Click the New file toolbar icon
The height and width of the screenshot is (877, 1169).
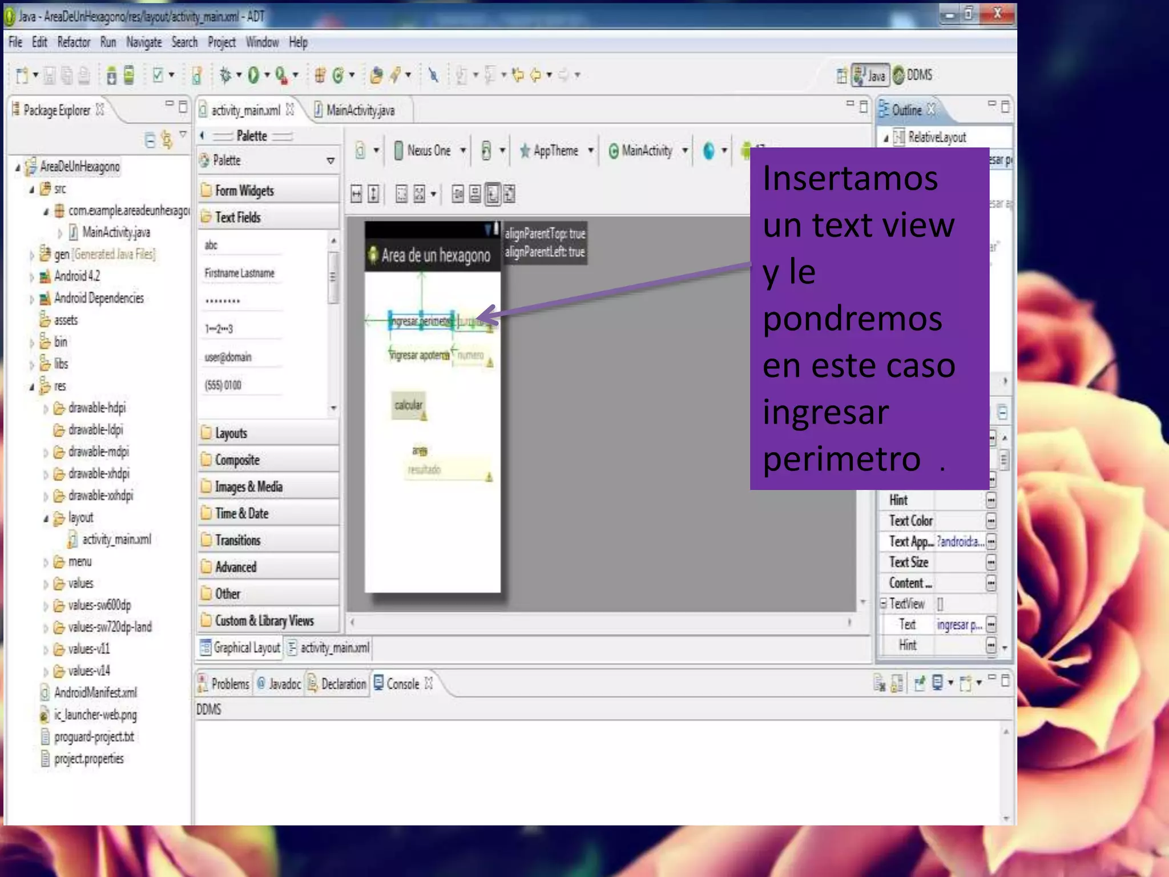[22, 75]
